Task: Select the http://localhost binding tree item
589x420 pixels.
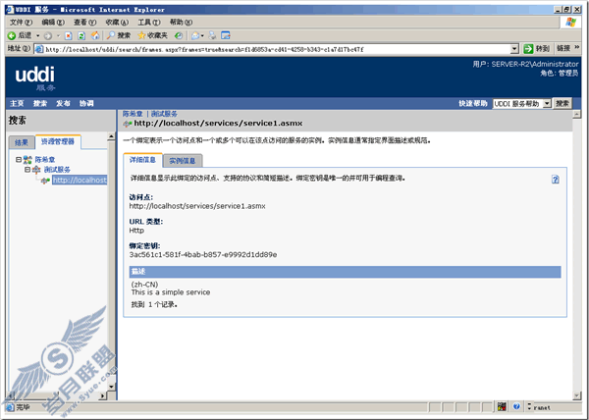Action: [x=80, y=181]
